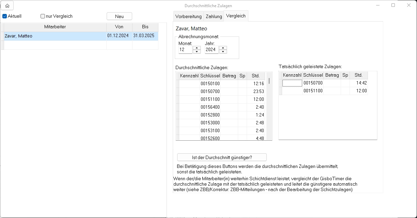Viewport: 417px width, 218px height.
Task: Decrease Jahr with the down arrow
Action: (223, 52)
